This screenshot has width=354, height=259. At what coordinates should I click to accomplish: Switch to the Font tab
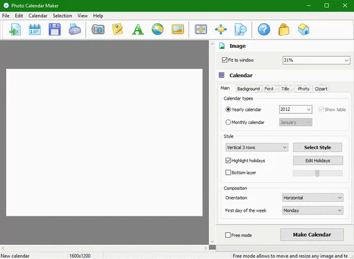pyautogui.click(x=269, y=88)
